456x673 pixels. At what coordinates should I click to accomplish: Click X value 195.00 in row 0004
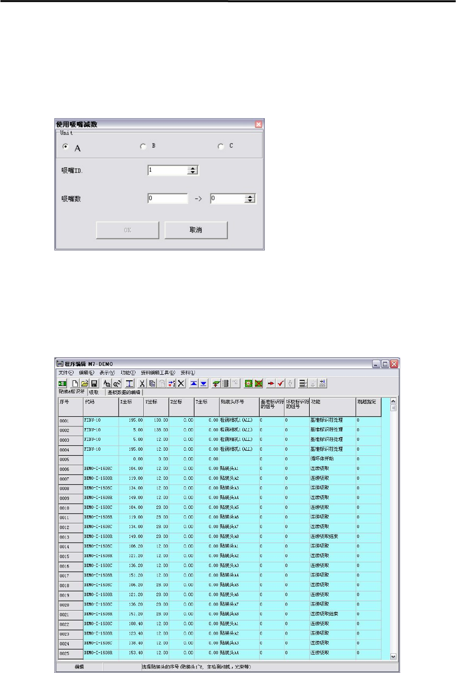[131, 449]
